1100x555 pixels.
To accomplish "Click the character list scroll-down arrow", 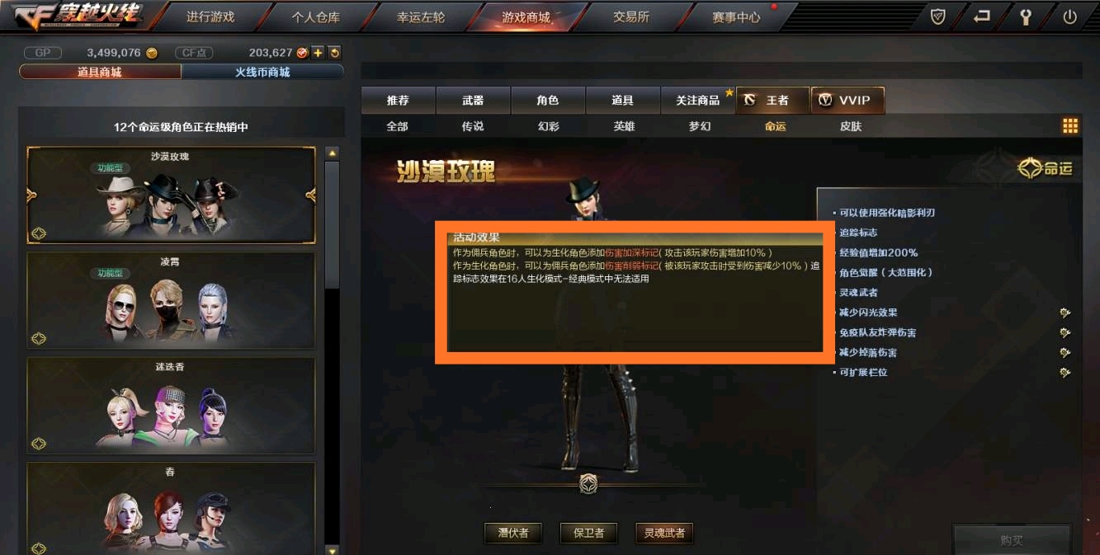I will [x=333, y=550].
